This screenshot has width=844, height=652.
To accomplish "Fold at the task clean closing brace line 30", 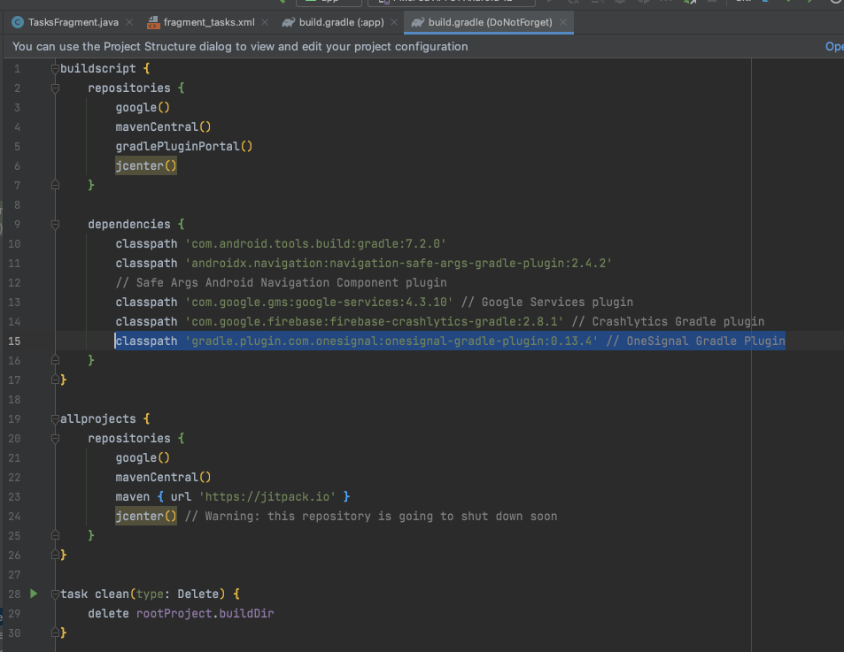I will coord(55,633).
